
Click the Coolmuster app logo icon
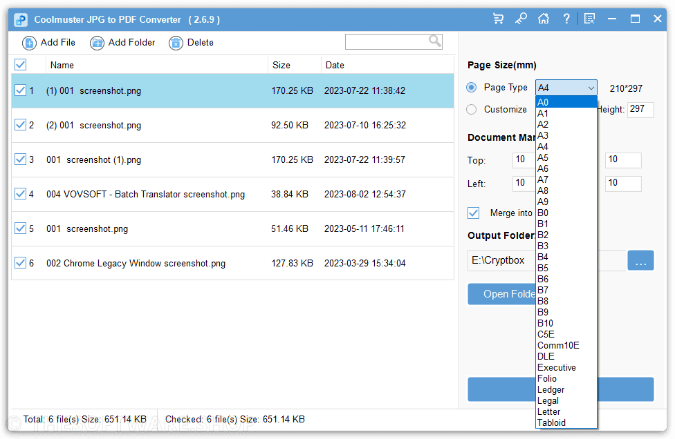tap(21, 20)
